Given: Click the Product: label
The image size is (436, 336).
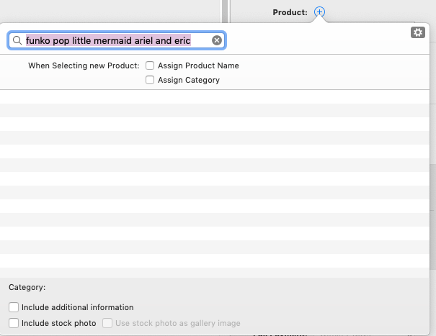Looking at the screenshot, I should click(290, 12).
